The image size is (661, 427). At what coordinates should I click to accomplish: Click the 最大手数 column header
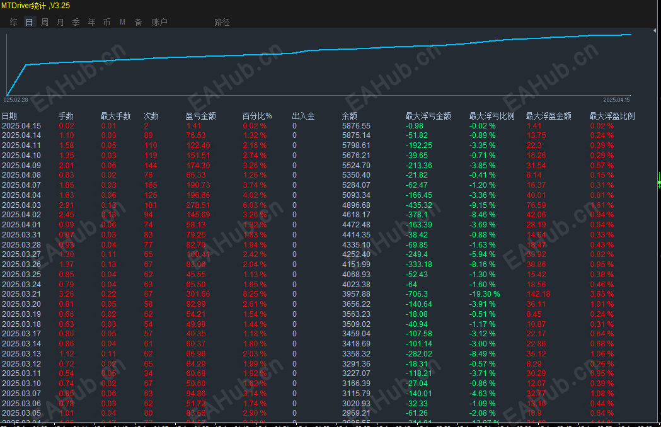(115, 116)
